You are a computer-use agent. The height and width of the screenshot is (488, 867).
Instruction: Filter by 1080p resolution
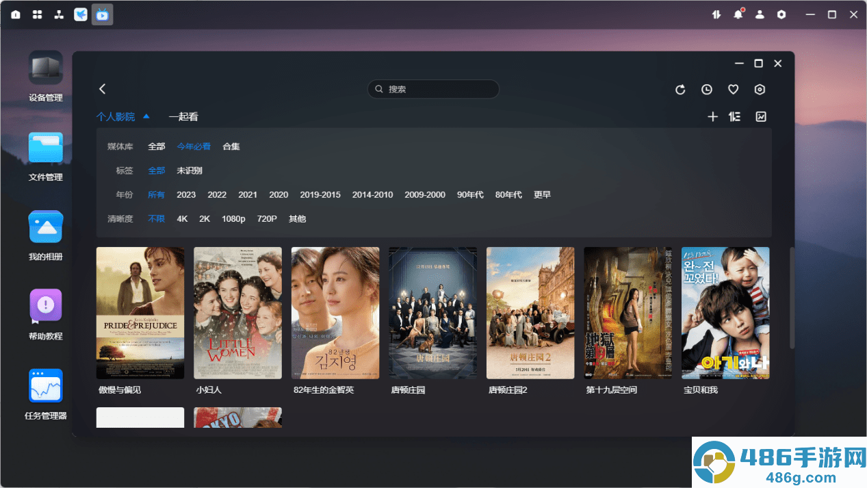point(233,219)
